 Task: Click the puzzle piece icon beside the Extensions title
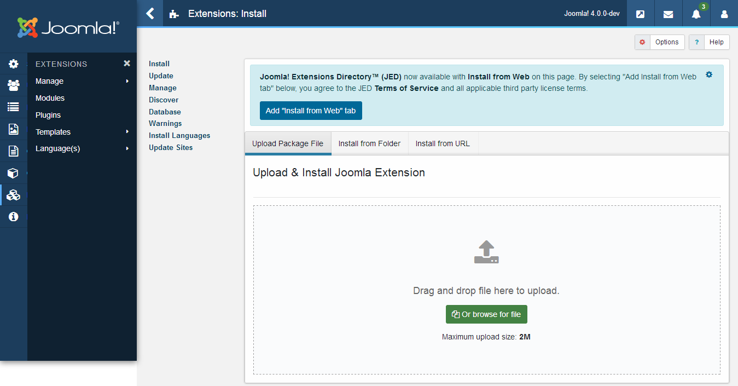174,14
